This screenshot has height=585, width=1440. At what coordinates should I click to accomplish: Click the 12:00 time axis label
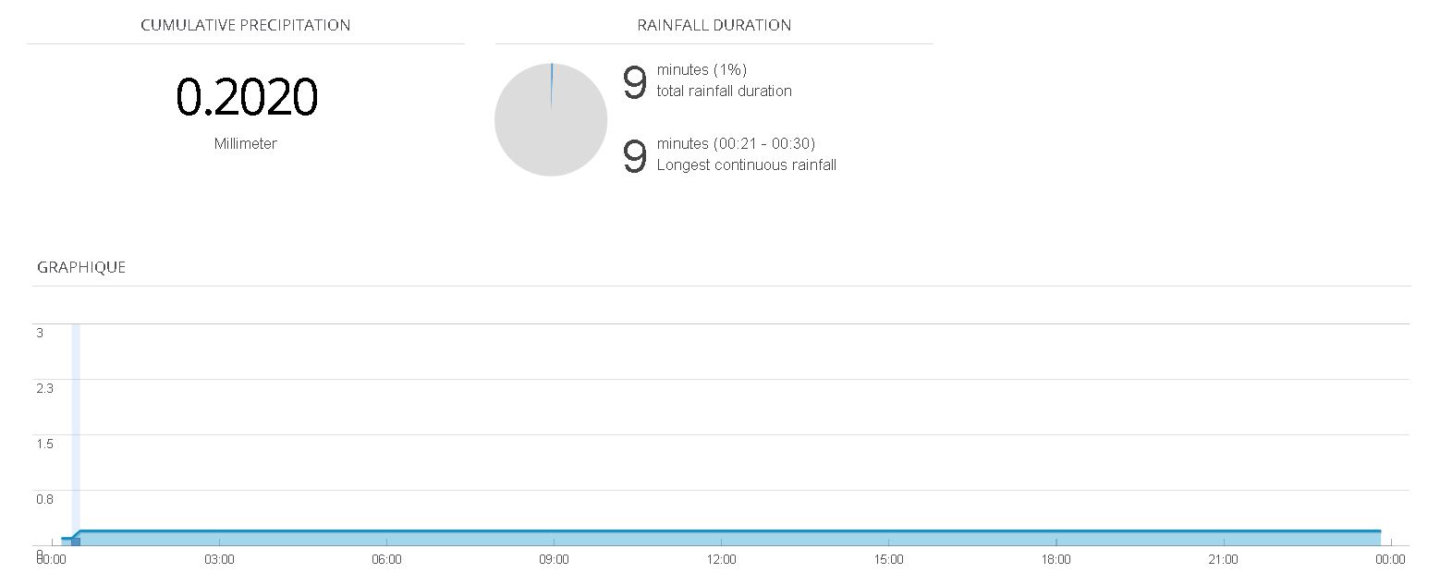click(x=721, y=559)
